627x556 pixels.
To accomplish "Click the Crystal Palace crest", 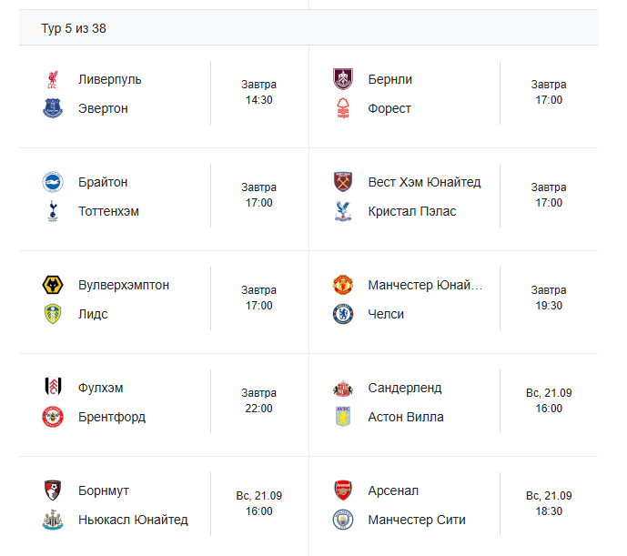I will (342, 211).
